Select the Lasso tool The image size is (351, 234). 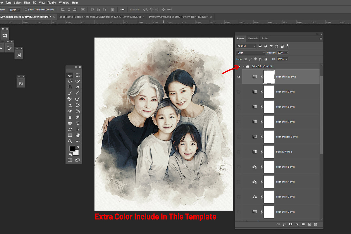click(x=70, y=81)
